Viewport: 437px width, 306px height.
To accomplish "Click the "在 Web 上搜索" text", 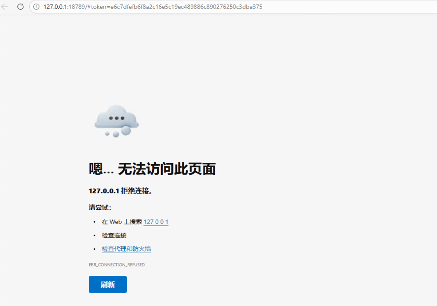I will point(122,222).
